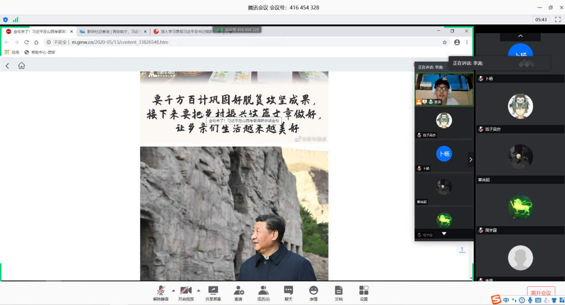The height and width of the screenshot is (305, 565).
Task: Open the 邀请 invite icon
Action: click(239, 291)
